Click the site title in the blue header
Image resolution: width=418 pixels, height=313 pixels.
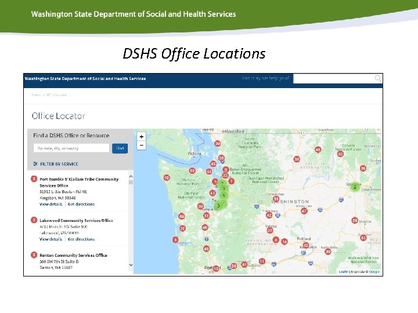[85, 78]
